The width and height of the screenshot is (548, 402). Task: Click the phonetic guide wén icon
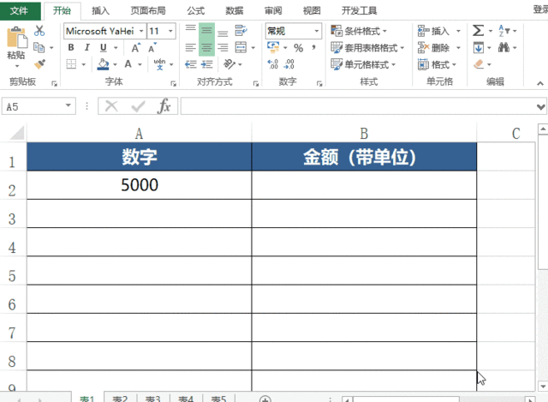coord(159,64)
